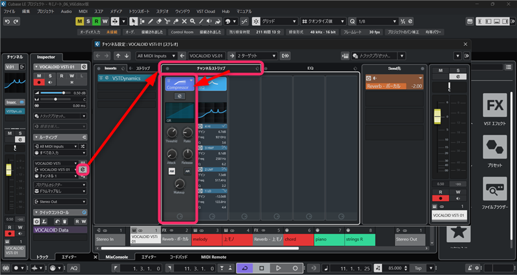Open the Audio menu
The image size is (517, 275).
(67, 11)
